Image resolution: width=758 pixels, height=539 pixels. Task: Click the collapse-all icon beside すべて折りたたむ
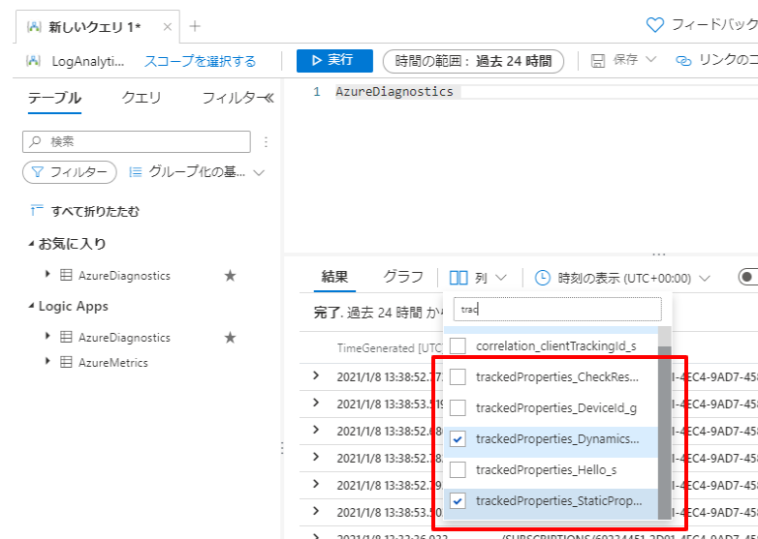37,210
